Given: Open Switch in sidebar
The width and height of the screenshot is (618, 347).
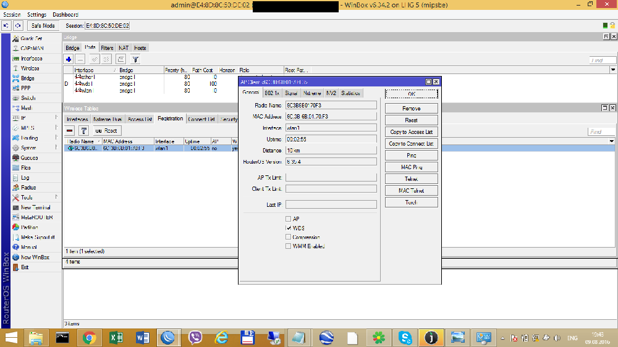Looking at the screenshot, I should click(28, 98).
